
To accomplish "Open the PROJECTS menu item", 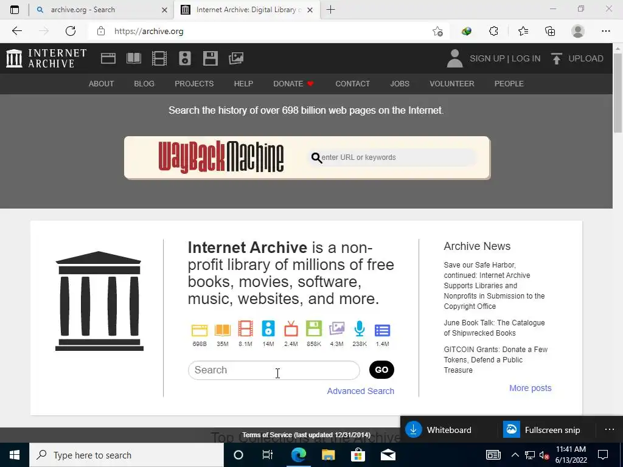I will coord(194,84).
